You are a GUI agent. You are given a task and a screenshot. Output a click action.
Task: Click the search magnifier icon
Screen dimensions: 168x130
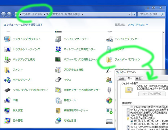[x=162, y=14]
